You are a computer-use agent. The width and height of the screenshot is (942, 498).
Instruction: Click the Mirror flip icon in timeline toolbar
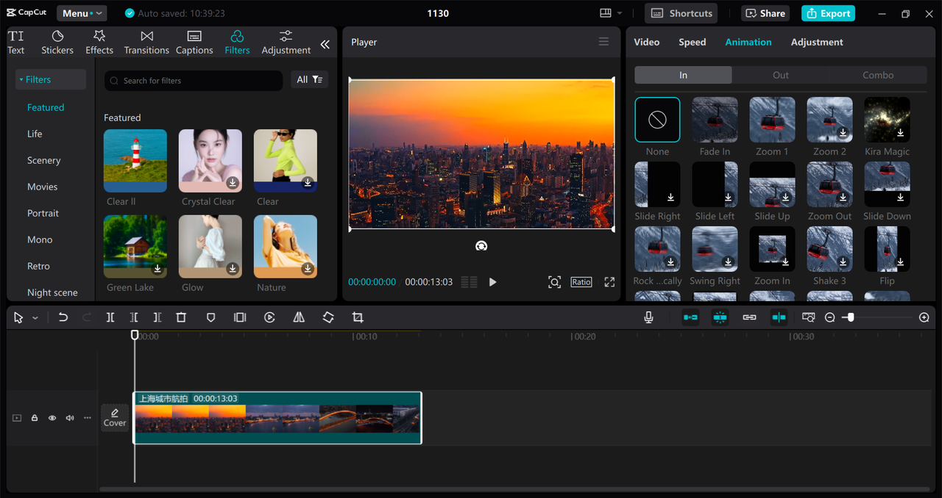pos(299,317)
